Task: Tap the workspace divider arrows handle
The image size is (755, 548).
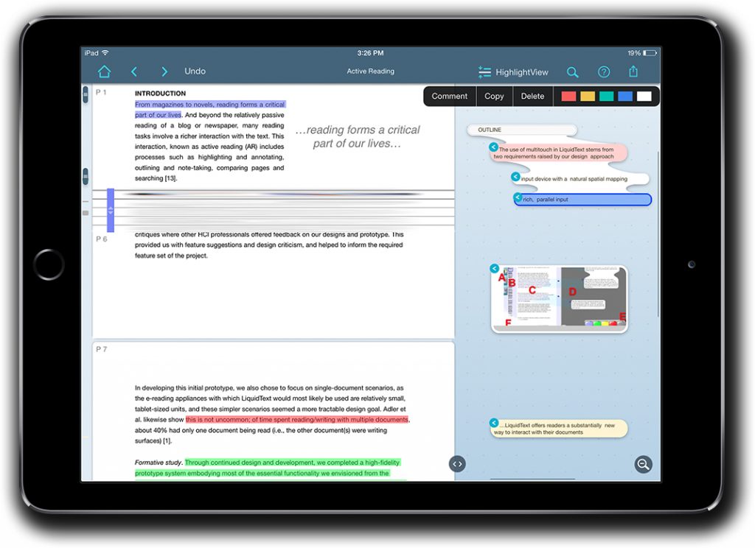Action: [x=457, y=464]
